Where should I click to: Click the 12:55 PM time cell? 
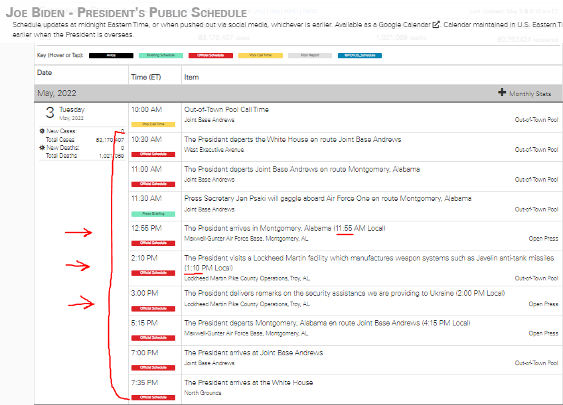click(x=147, y=228)
